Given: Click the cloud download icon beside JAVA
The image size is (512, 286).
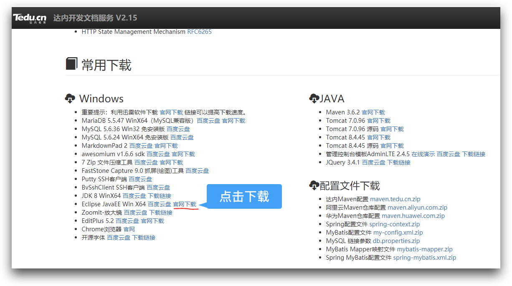Looking at the screenshot, I should tap(314, 99).
